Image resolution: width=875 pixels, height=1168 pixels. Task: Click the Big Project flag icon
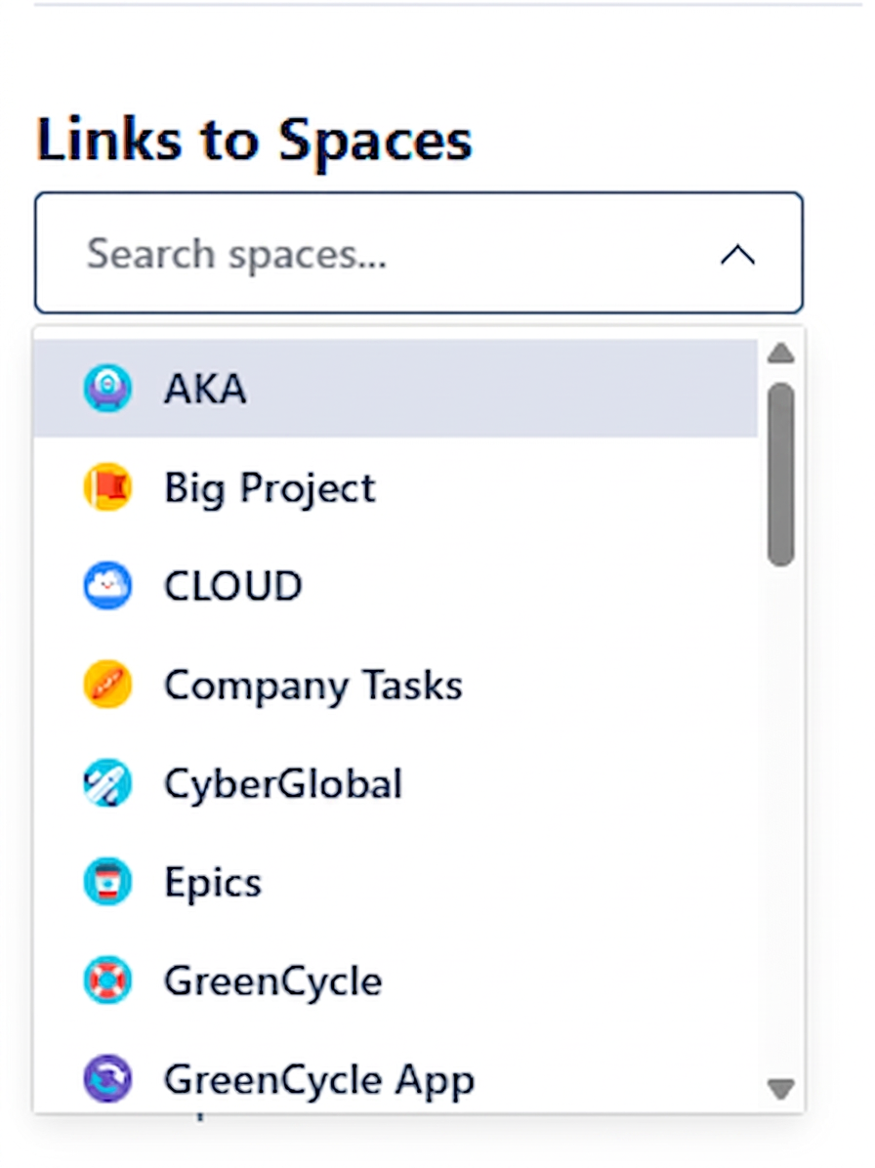point(108,487)
